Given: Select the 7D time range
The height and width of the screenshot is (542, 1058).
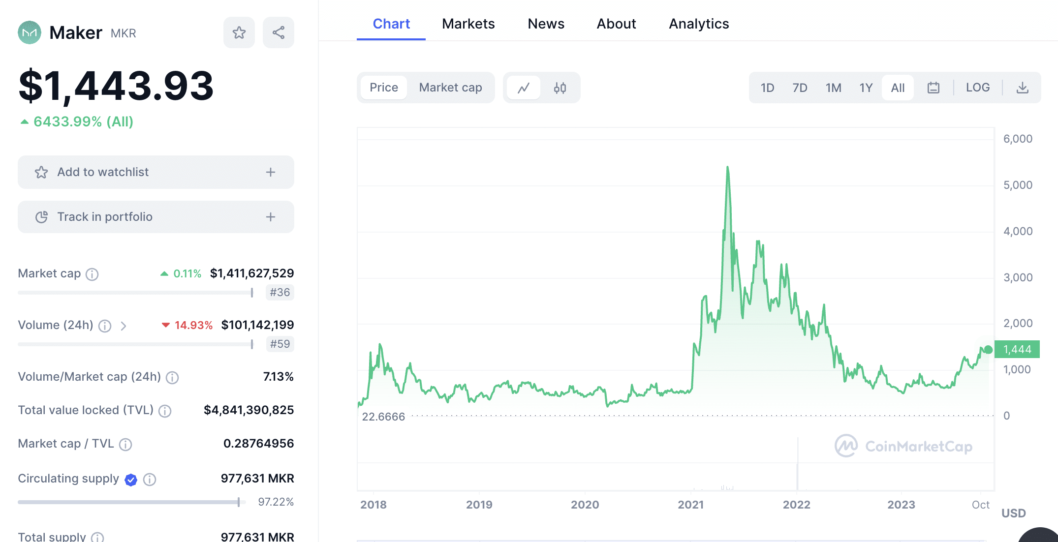Looking at the screenshot, I should (799, 87).
